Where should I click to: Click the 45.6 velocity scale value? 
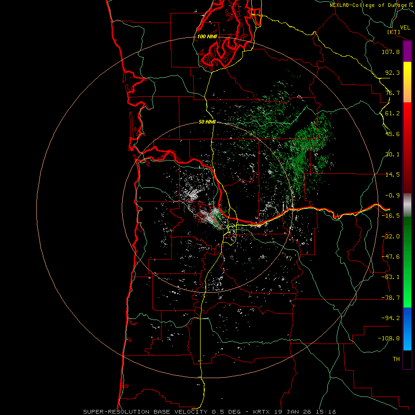tap(392, 134)
